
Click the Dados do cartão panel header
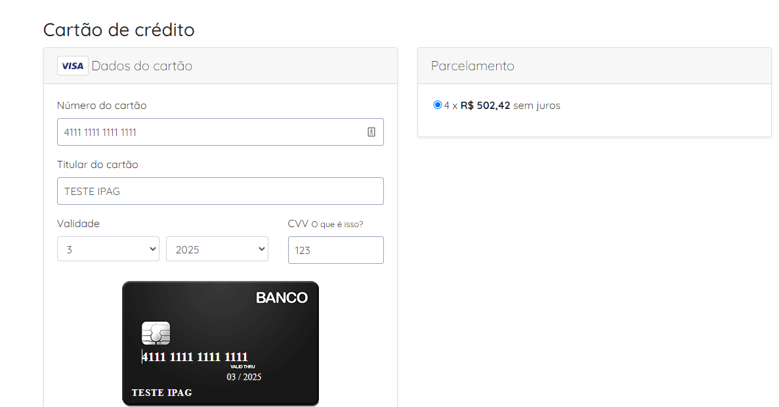[220, 66]
